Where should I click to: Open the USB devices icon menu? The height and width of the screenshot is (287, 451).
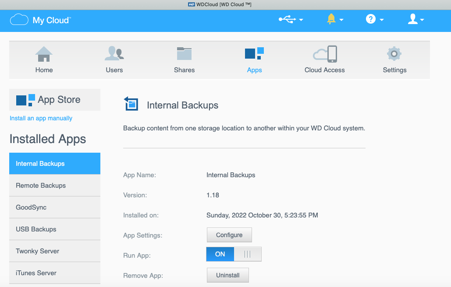[287, 20]
